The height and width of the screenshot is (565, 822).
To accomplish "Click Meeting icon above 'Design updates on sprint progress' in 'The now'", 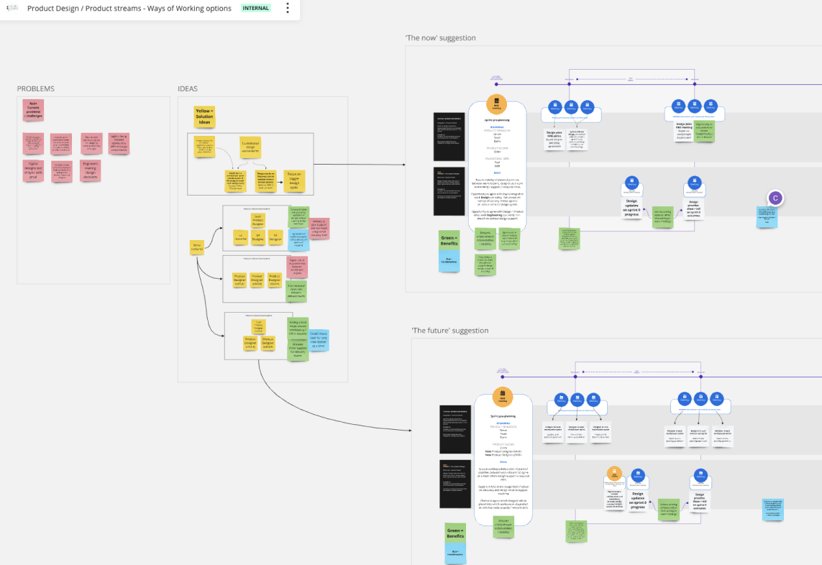I will (631, 183).
